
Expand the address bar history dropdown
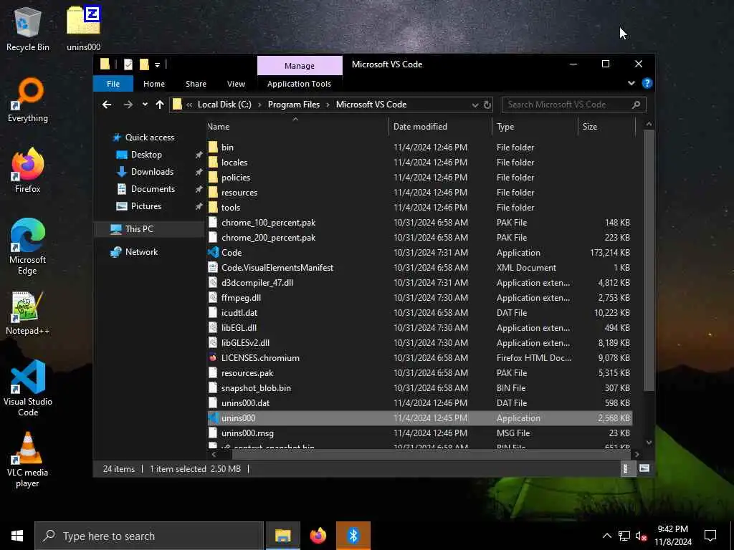click(475, 105)
